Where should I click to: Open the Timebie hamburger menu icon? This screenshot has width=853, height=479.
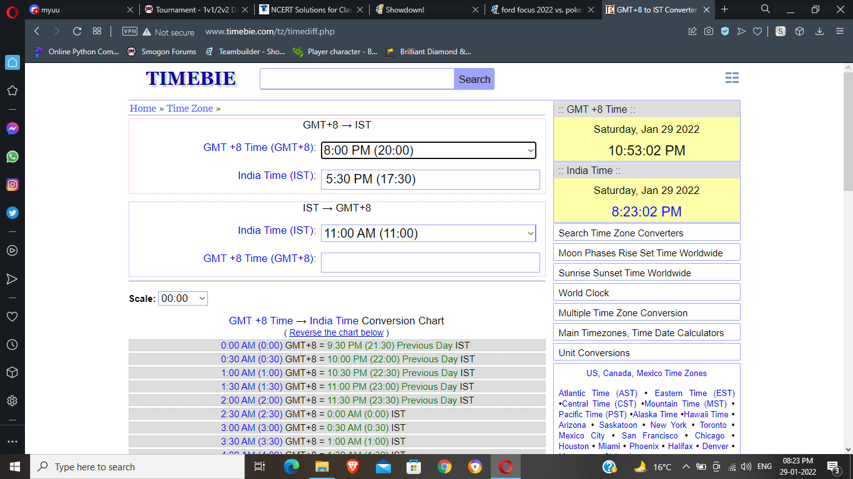click(x=732, y=78)
